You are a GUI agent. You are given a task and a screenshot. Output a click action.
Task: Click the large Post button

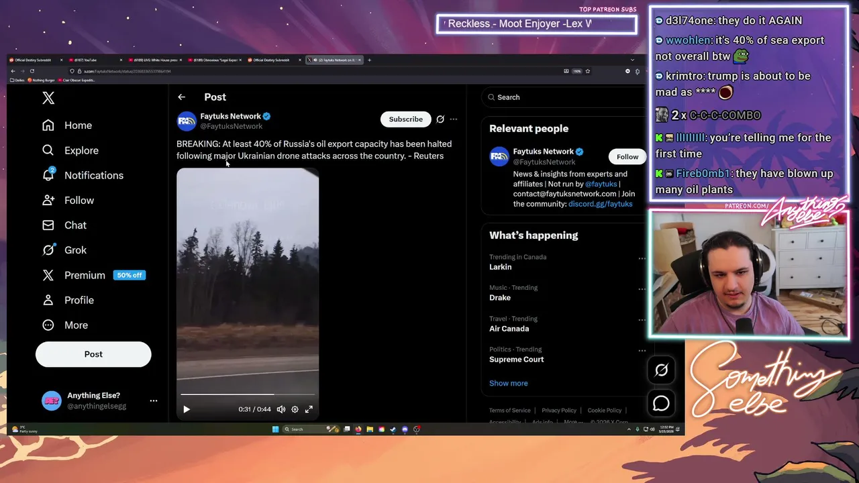(x=93, y=354)
